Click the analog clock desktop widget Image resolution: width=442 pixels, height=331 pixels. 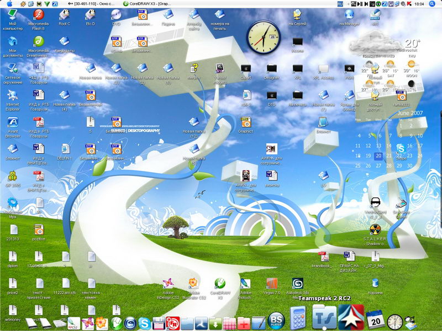[264, 37]
